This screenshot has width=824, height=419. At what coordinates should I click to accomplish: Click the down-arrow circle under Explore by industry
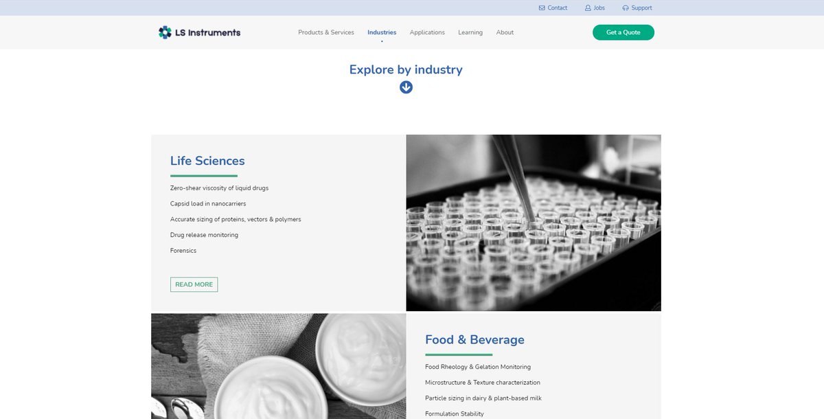[406, 87]
